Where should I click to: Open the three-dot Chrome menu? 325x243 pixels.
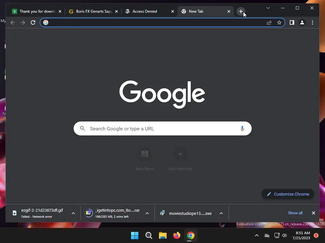(312, 22)
